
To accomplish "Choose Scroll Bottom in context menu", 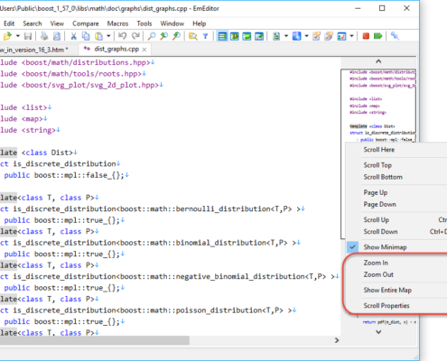I will [x=383, y=177].
